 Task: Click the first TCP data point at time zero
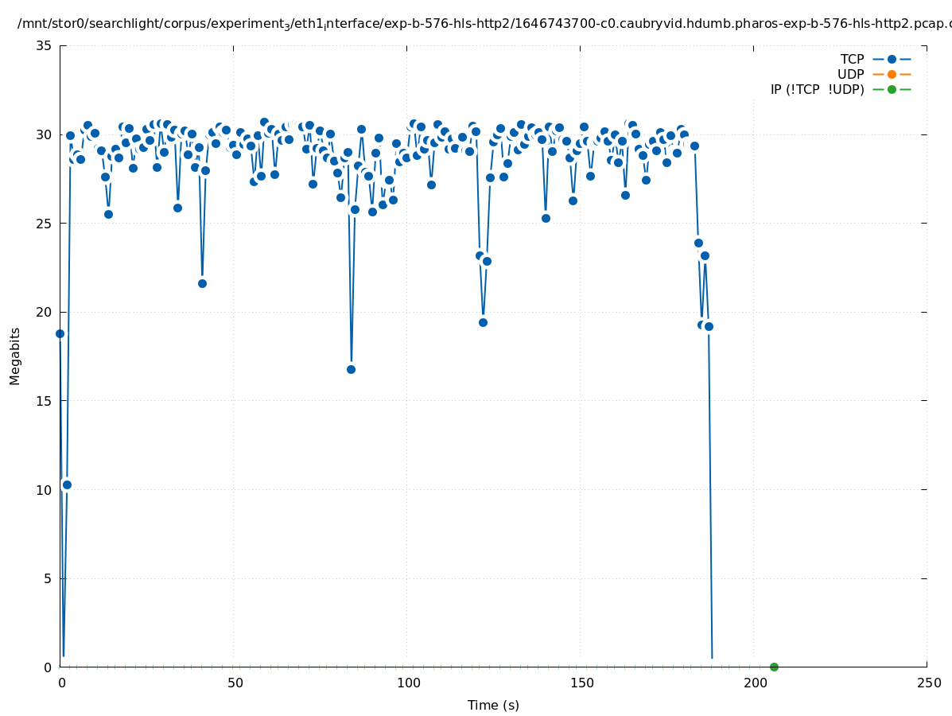[60, 333]
